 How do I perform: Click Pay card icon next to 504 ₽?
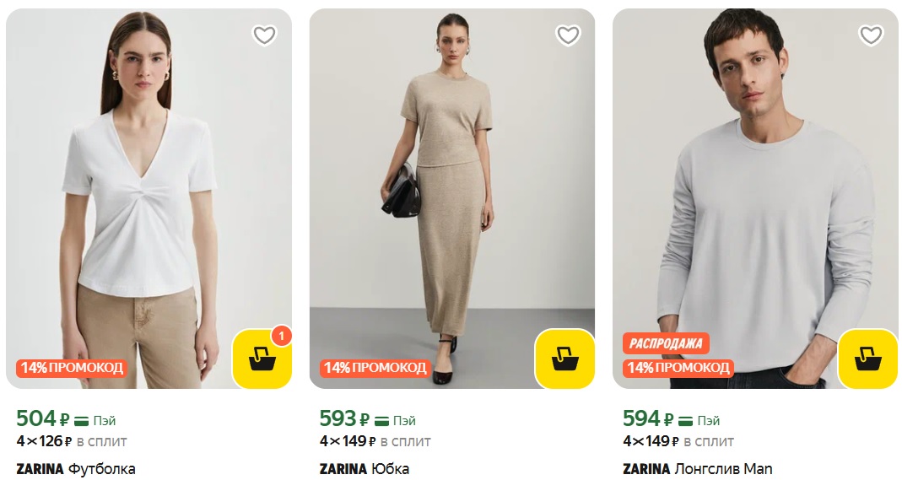(81, 420)
